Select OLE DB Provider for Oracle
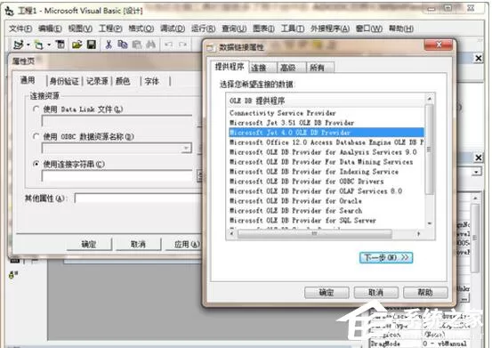Viewport: 492px width, 348px height. point(327,201)
